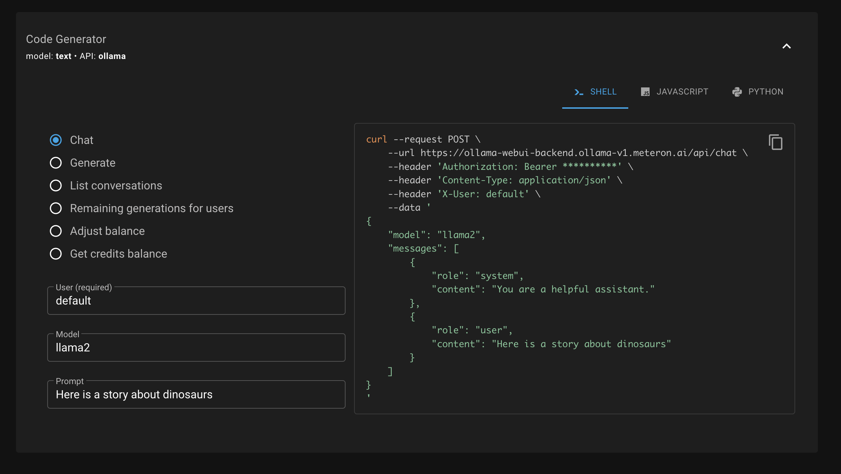The width and height of the screenshot is (841, 474).
Task: Pick the Get credits balance option
Action: (x=56, y=254)
